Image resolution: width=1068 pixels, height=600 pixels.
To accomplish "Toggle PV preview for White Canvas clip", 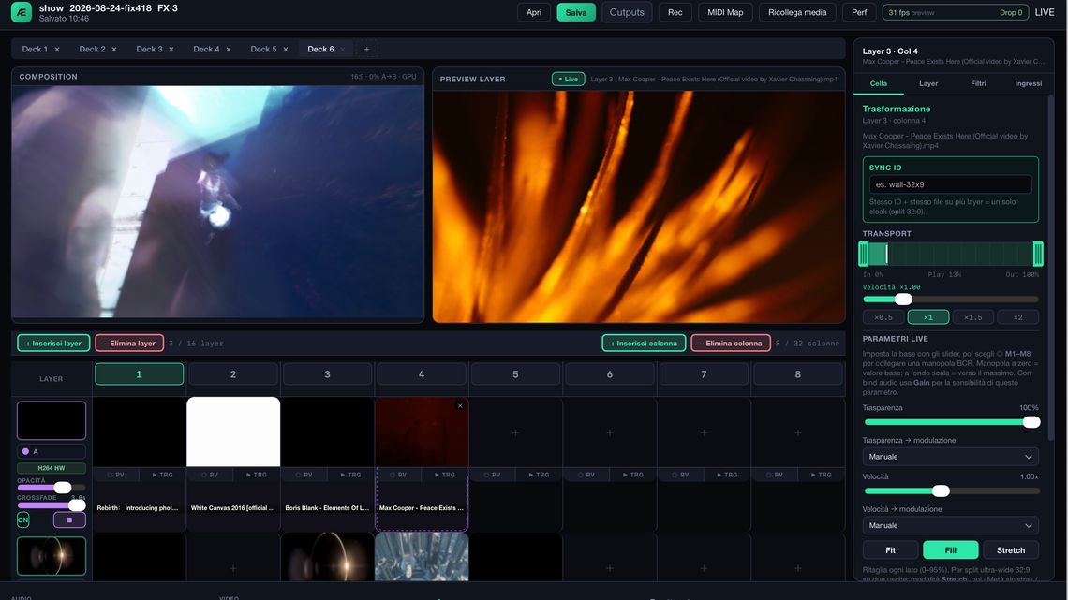I will tap(210, 475).
